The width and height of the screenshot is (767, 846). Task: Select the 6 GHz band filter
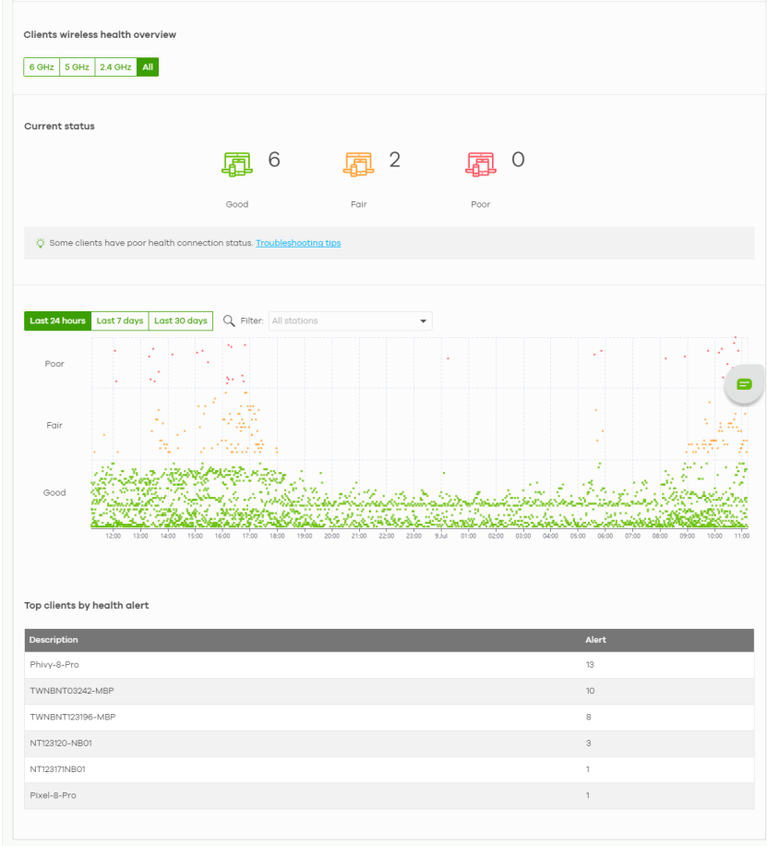(42, 67)
